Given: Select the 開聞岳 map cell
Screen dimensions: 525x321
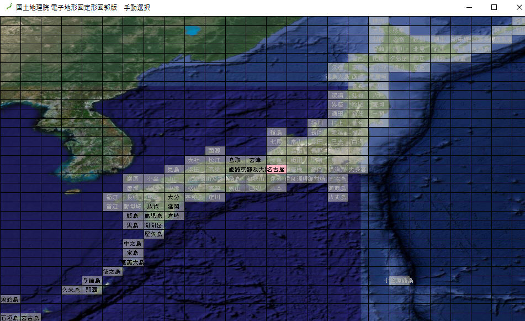Looking at the screenshot, I should tap(153, 225).
